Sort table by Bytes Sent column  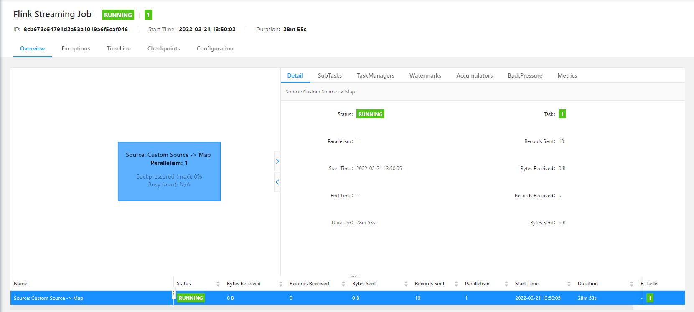(406, 284)
